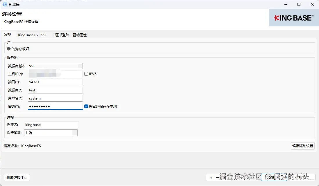Click the 驱动名称: KingBaseES text

(23, 146)
